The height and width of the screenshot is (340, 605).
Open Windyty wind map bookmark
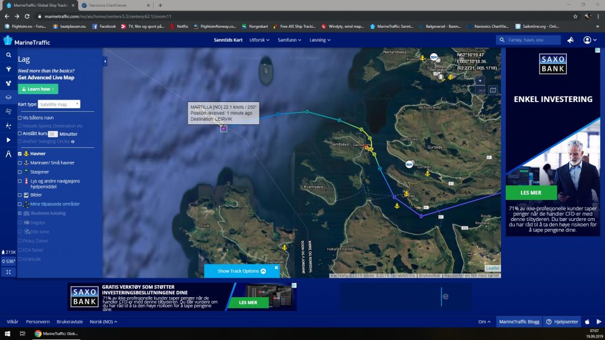(342, 27)
